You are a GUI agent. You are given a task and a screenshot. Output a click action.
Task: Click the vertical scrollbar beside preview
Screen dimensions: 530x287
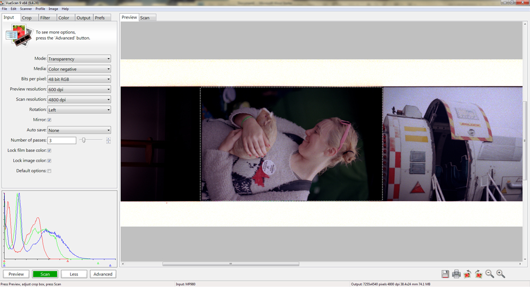click(x=525, y=142)
